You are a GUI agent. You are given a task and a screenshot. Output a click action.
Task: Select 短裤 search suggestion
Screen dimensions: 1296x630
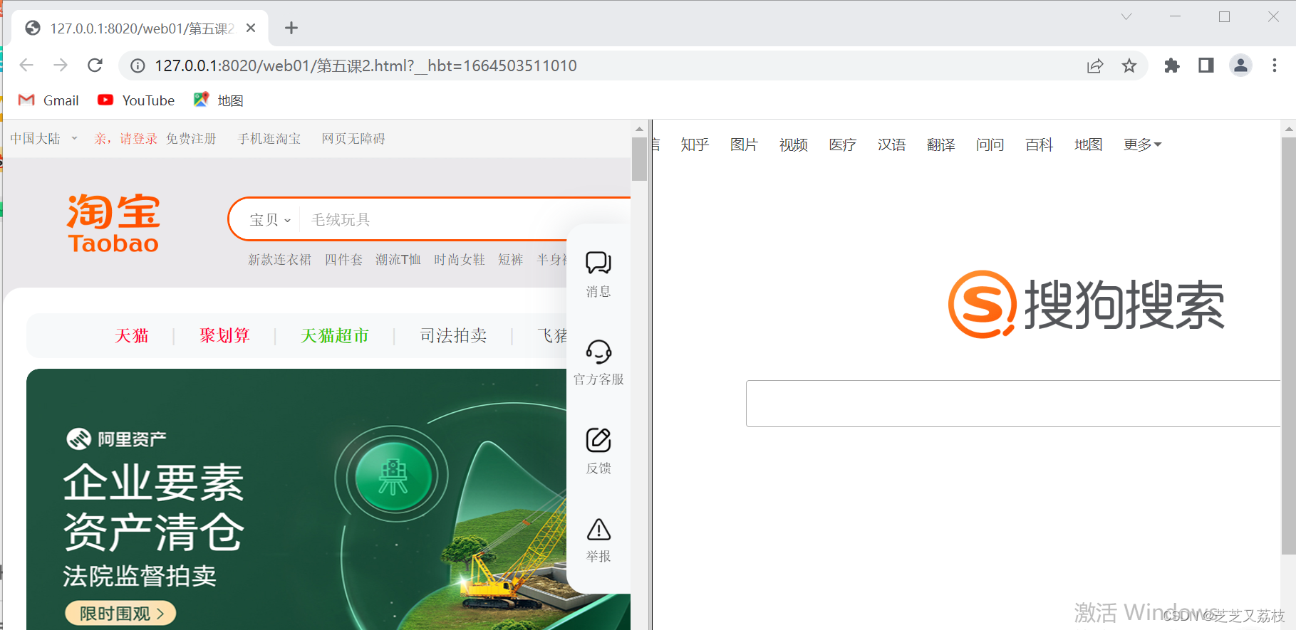511,260
